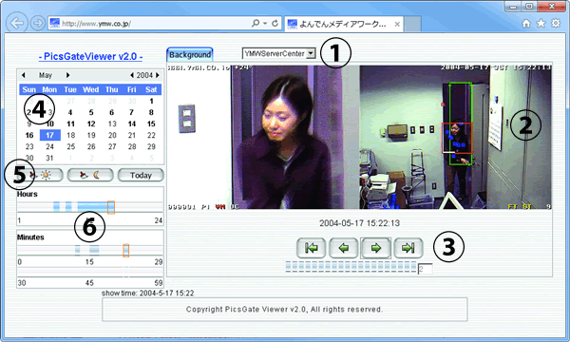This screenshot has width=570, height=342.
Task: Select May 31 in calendar
Action: pos(49,158)
